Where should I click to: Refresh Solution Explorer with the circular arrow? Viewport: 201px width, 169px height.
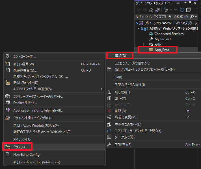pos(182,10)
